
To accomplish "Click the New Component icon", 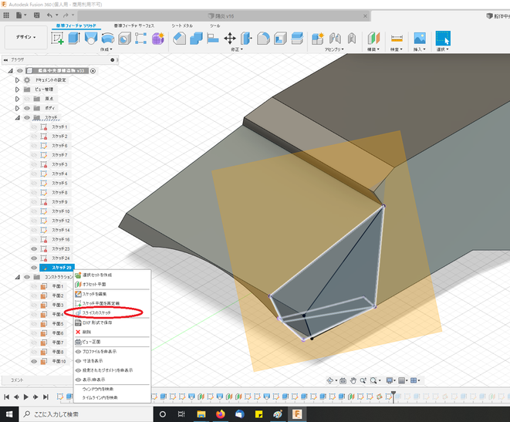I will point(318,39).
